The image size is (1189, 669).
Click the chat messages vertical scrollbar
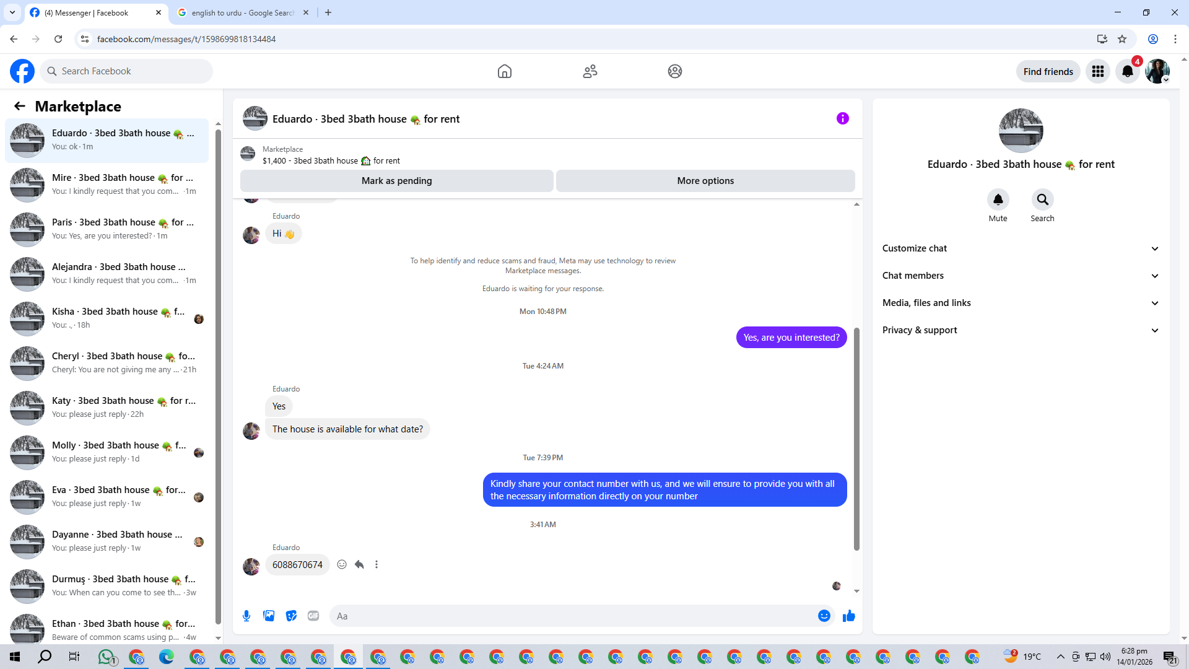point(856,439)
